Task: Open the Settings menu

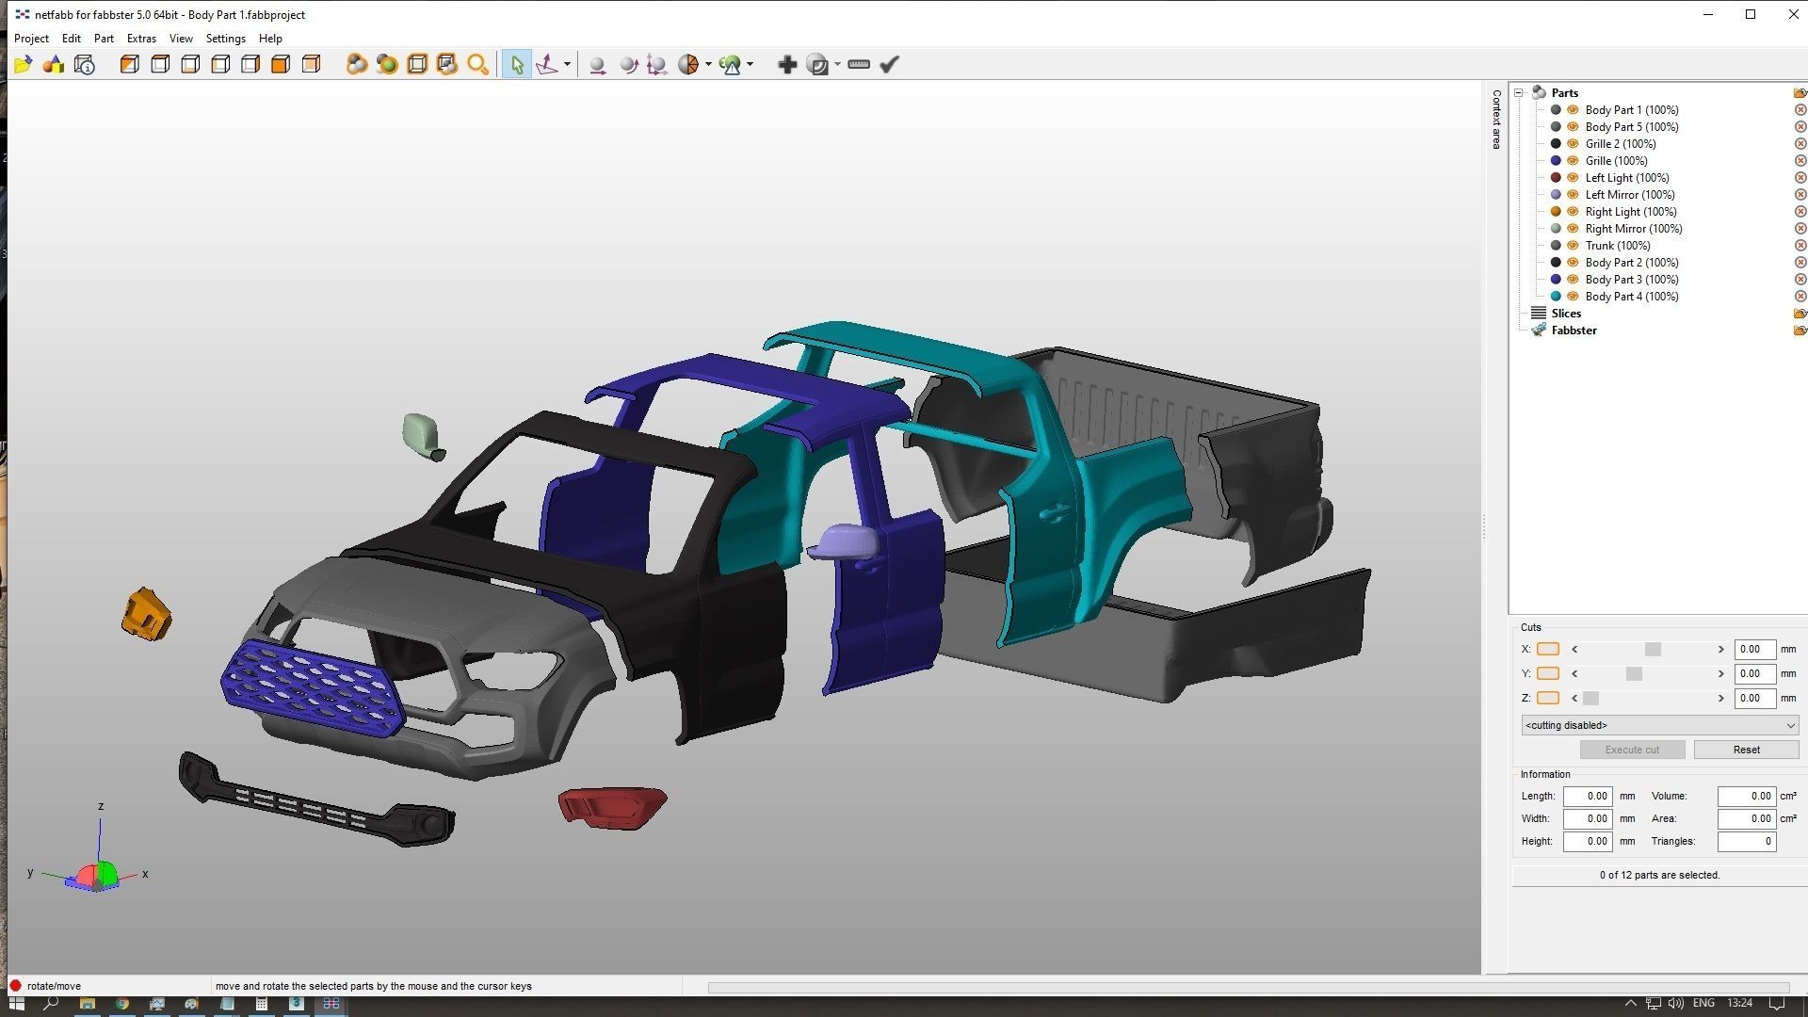Action: point(226,39)
